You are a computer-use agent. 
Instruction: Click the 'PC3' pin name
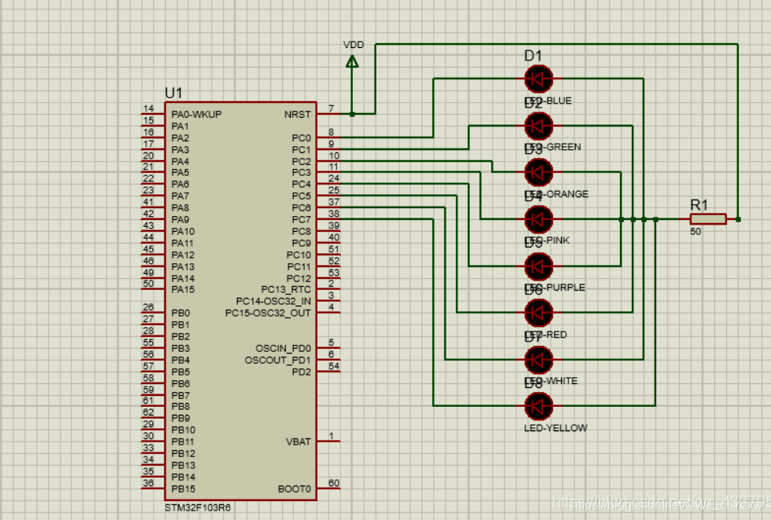[x=302, y=173]
